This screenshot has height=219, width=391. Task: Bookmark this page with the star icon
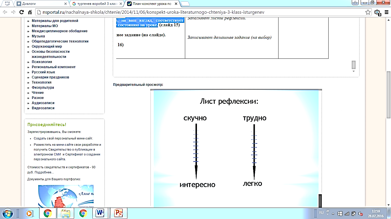(368, 12)
